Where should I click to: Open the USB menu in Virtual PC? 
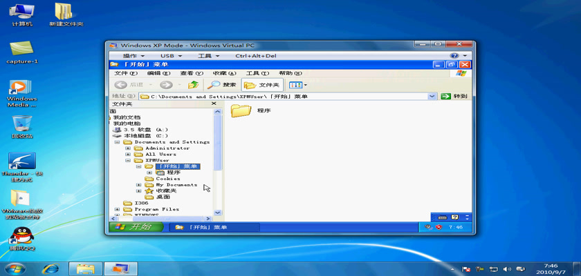pos(170,56)
